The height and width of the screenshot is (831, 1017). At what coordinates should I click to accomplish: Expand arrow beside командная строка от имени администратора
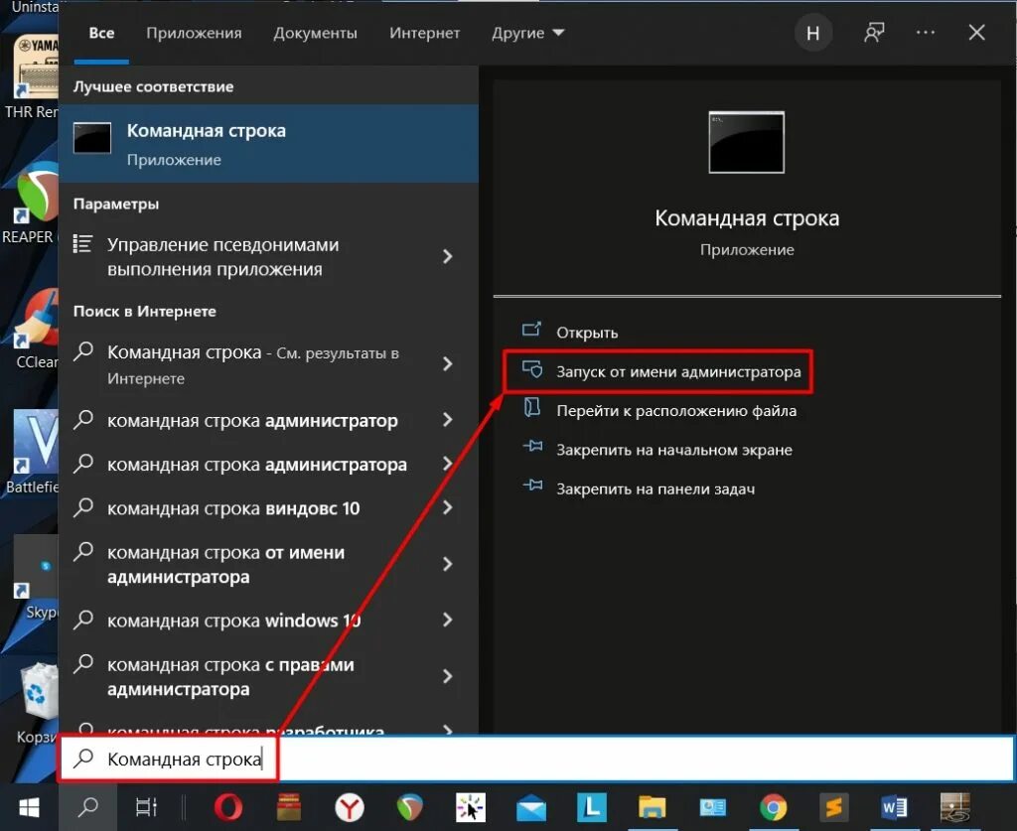[448, 564]
